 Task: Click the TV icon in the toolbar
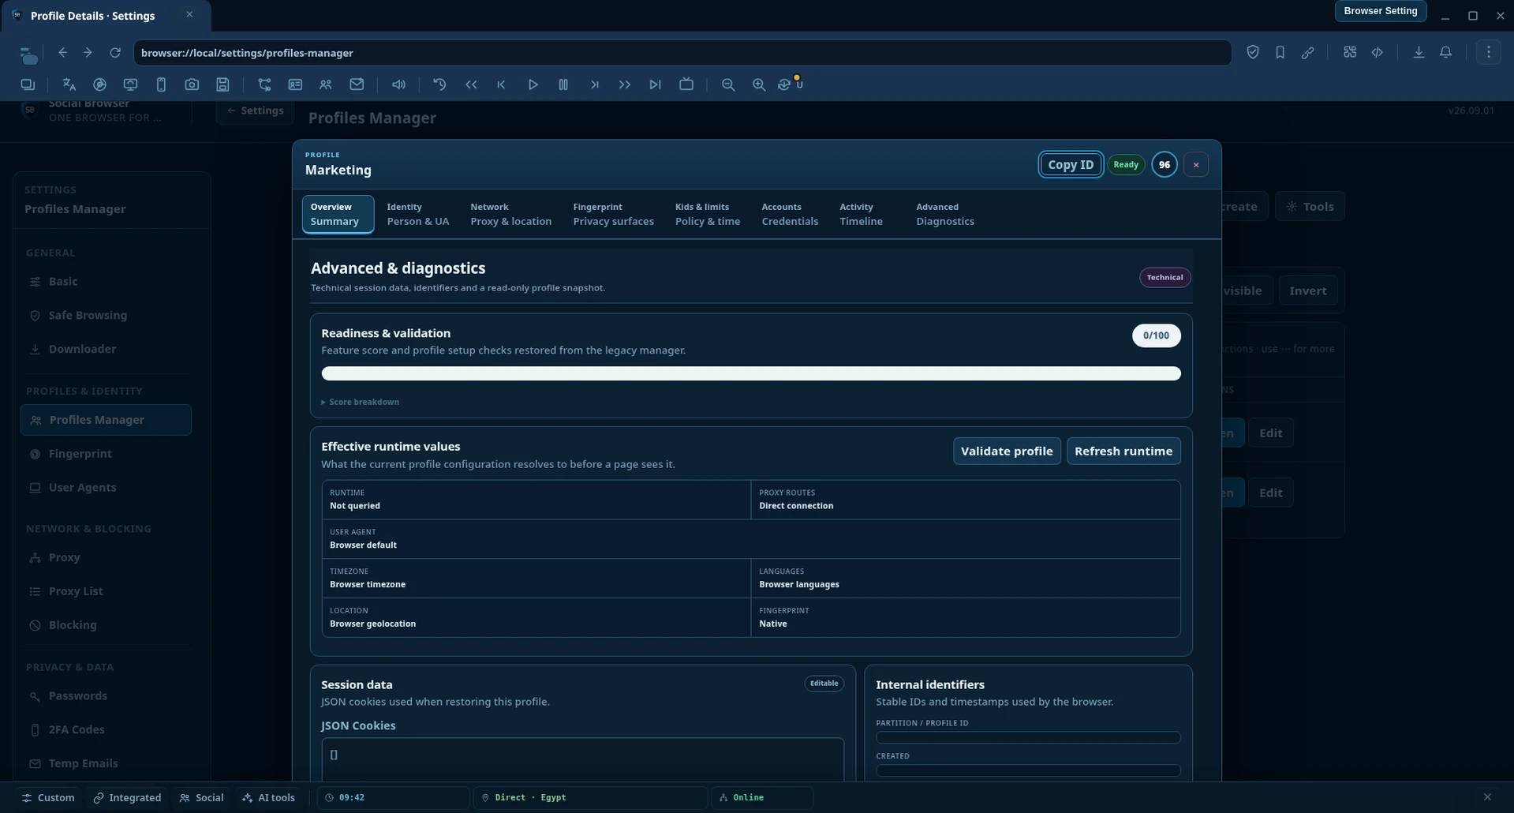coord(686,84)
